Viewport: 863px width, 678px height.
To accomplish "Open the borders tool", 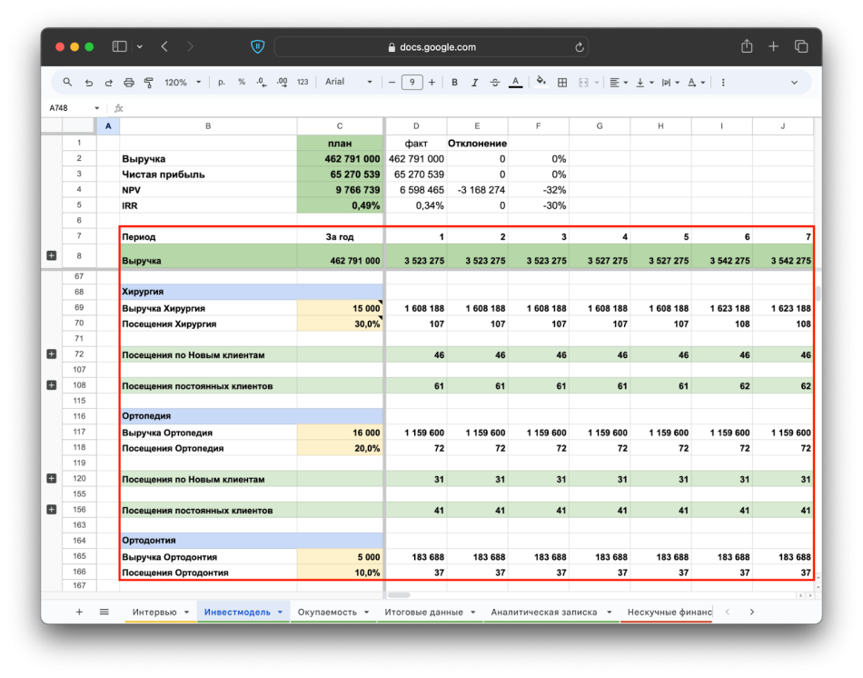I will click(x=562, y=83).
